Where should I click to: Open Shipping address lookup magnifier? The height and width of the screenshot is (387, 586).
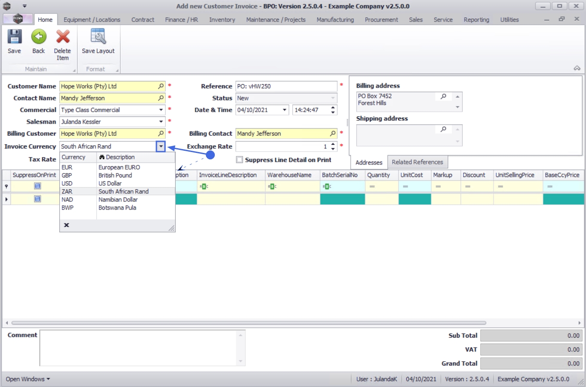[443, 129]
